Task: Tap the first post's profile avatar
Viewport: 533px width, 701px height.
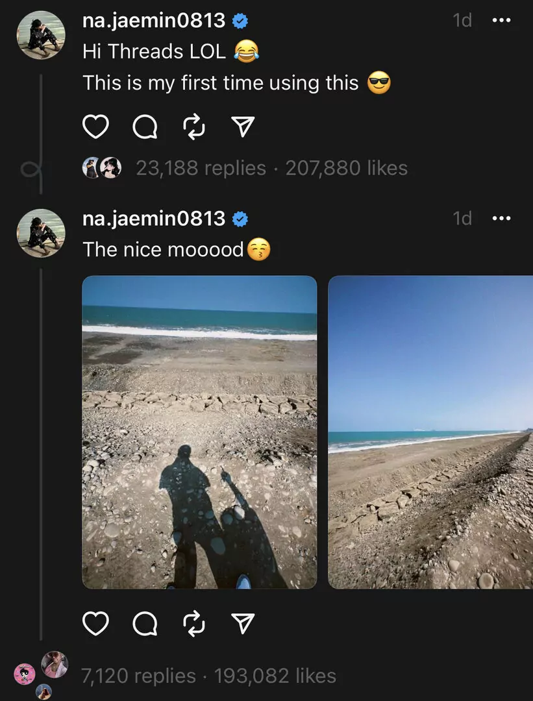Action: (41, 35)
